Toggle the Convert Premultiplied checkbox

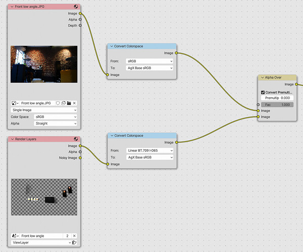(263, 92)
